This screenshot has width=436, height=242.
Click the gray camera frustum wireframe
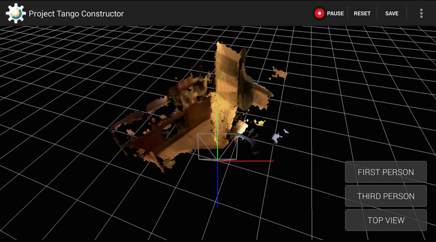click(218, 147)
